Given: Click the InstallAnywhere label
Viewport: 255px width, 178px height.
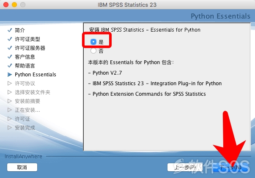Looking at the screenshot, I should tap(23, 156).
